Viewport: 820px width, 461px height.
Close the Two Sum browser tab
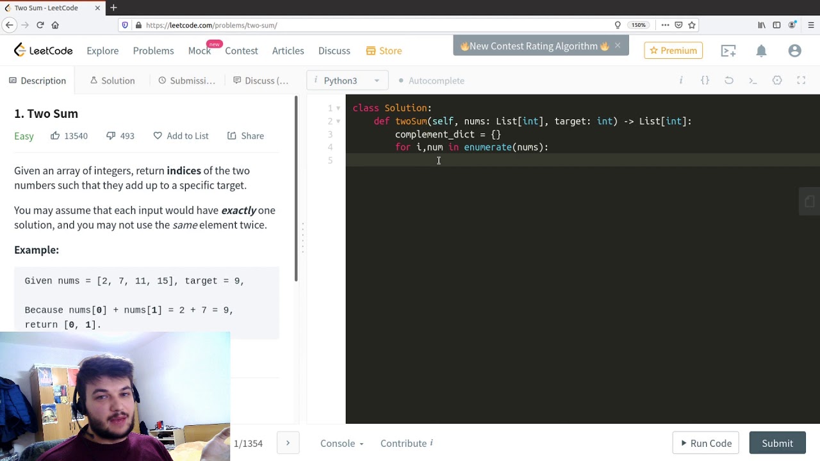97,8
